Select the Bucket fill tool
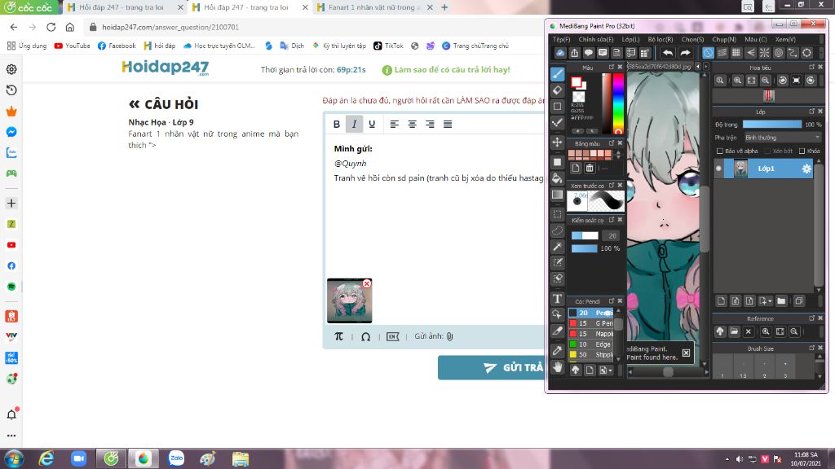 pyautogui.click(x=557, y=178)
